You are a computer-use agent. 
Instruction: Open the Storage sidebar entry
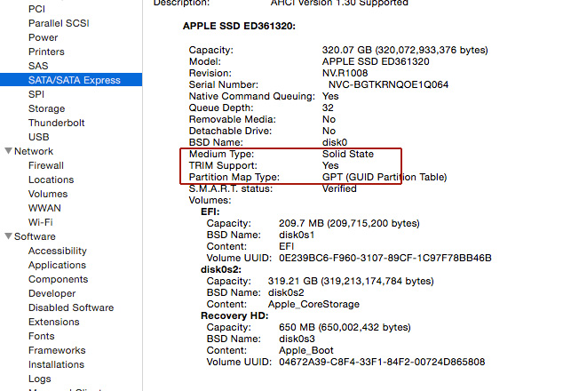[47, 108]
